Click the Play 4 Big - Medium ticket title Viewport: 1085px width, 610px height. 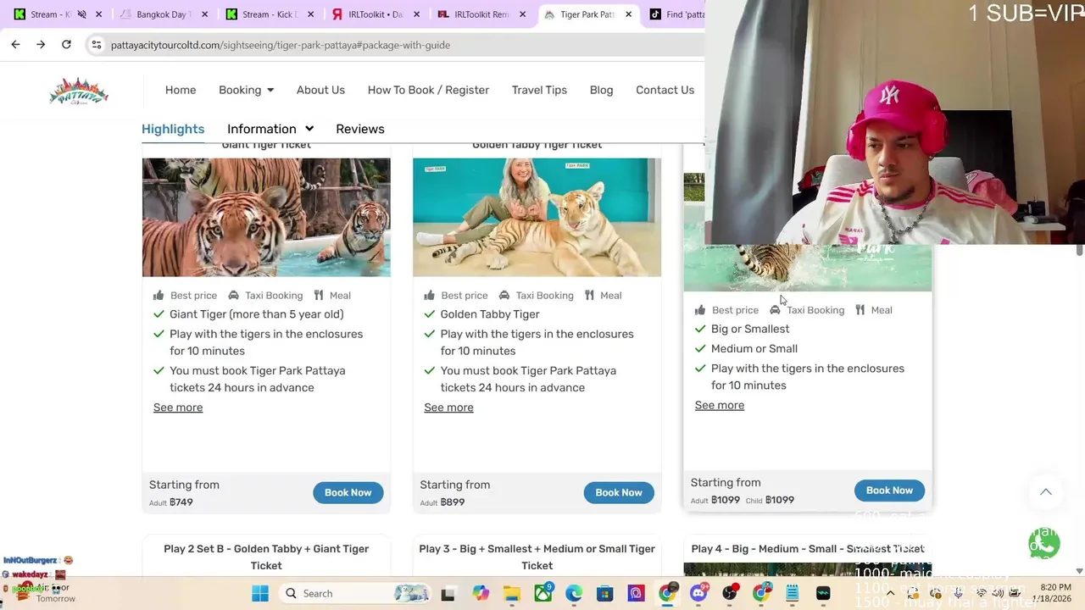click(807, 549)
